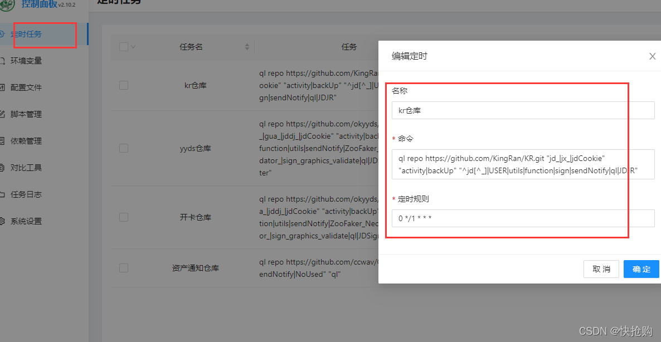Image resolution: width=661 pixels, height=342 pixels.
Task: Close the 编辑定时 dialog with the X
Action: [652, 56]
